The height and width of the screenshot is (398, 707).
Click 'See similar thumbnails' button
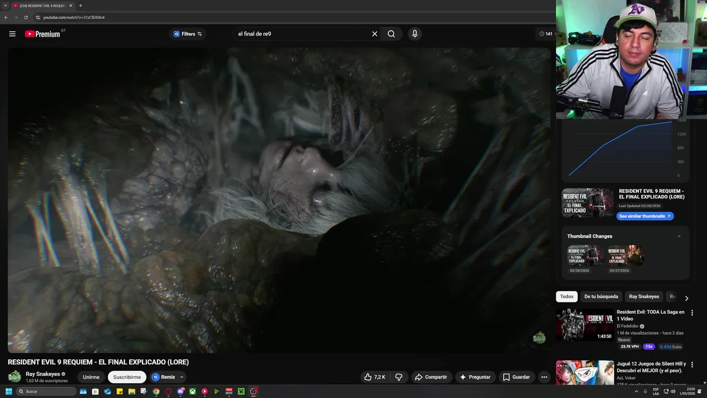click(645, 216)
